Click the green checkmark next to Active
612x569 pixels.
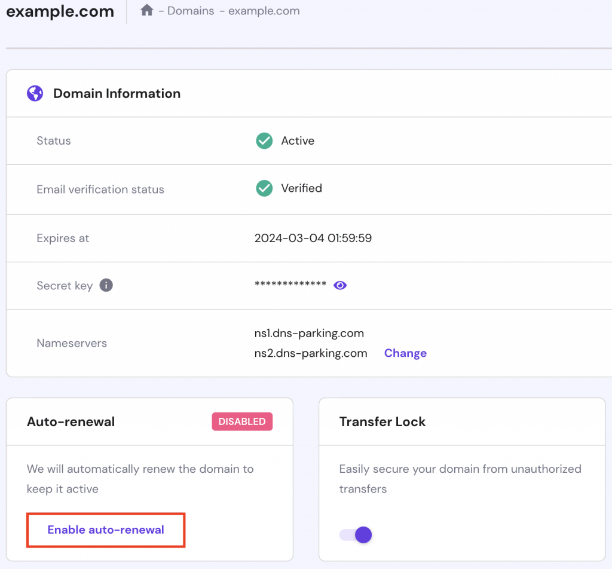[x=264, y=141]
